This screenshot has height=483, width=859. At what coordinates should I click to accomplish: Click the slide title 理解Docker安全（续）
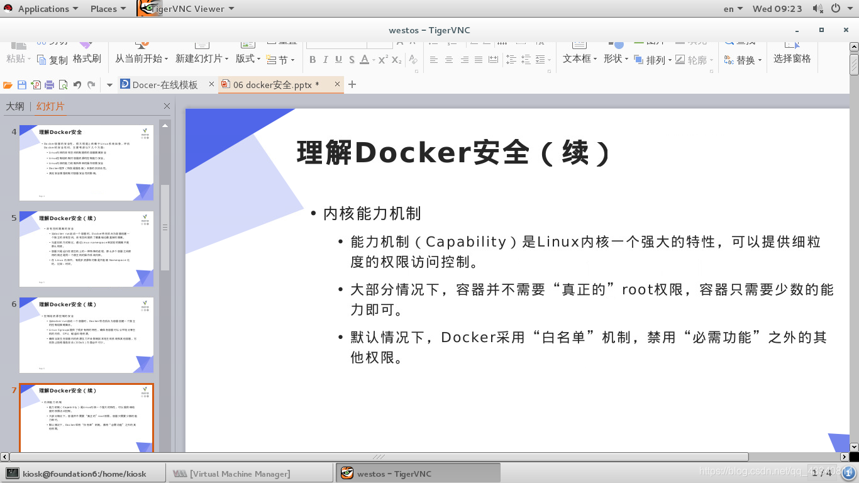pyautogui.click(x=454, y=153)
